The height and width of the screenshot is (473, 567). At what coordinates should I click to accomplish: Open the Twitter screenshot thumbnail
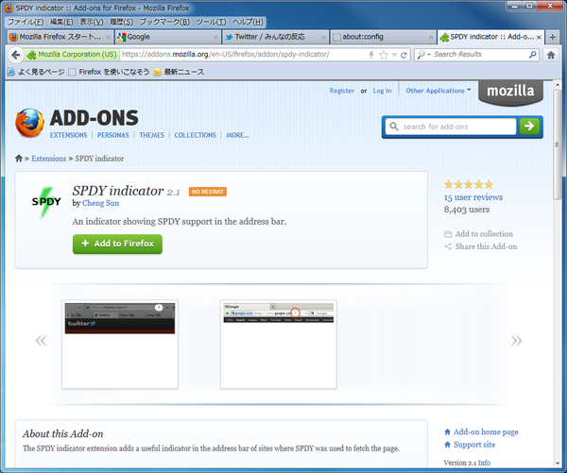120,345
